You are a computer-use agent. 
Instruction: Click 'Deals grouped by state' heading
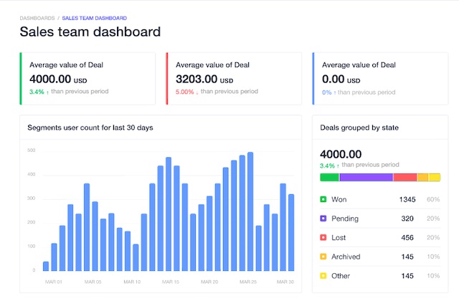(x=359, y=128)
